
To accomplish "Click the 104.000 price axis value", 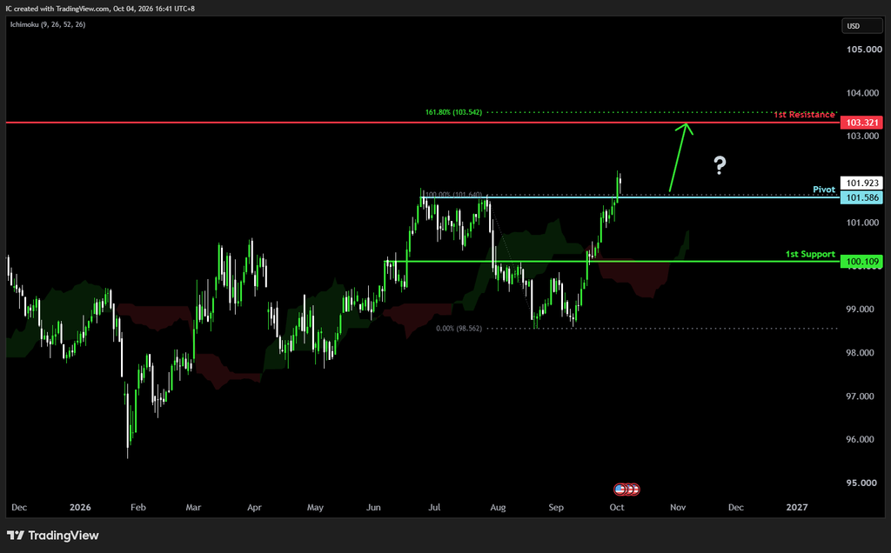I will [862, 93].
